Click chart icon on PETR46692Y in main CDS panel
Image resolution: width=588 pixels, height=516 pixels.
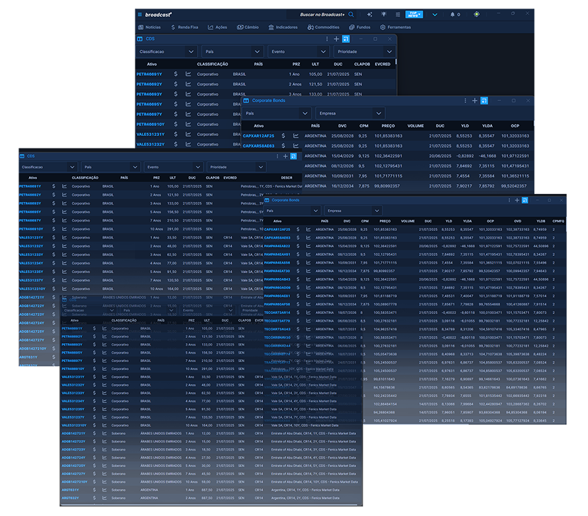188,84
